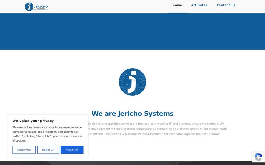The image size is (265, 165).
Task: Navigate to Contact Us
Action: pos(226,5)
